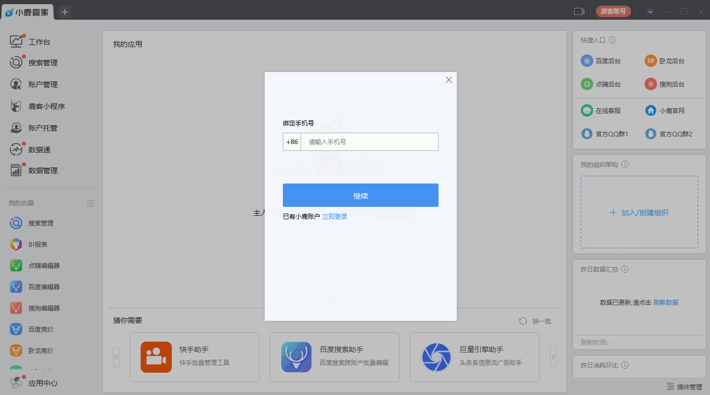
Task: Click the blue 继续 button
Action: (x=361, y=195)
